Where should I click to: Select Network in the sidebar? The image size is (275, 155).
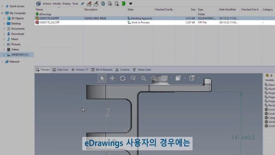[12, 62]
